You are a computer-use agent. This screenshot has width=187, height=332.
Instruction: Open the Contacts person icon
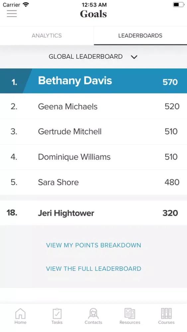point(93,314)
